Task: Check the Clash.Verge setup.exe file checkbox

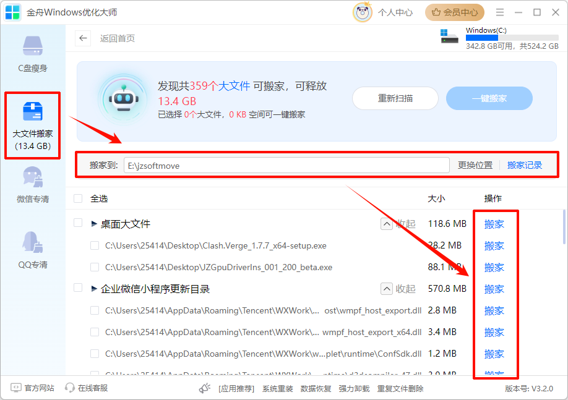Action: 95,245
